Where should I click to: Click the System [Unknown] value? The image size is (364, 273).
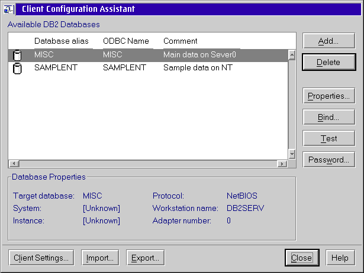point(101,209)
